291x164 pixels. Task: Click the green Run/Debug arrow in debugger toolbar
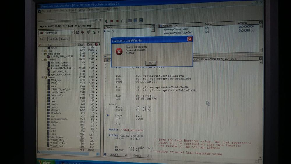(x=106, y=21)
